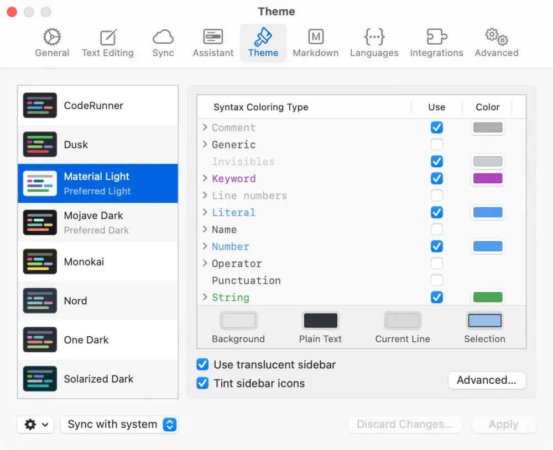Uncheck the Comment use checkbox
The image size is (553, 450).
tap(437, 128)
